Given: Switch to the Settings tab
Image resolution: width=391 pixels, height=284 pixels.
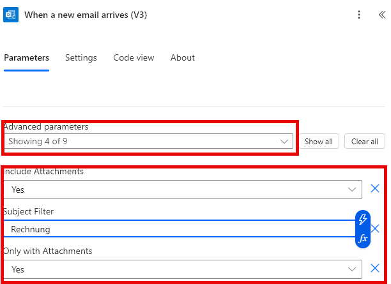Looking at the screenshot, I should point(81,57).
